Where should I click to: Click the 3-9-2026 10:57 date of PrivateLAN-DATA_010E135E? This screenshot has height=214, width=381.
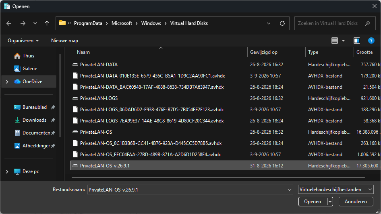(265, 76)
